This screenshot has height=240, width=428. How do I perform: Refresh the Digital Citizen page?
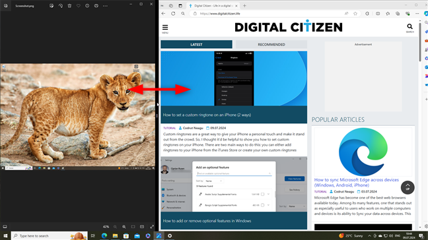(x=173, y=14)
